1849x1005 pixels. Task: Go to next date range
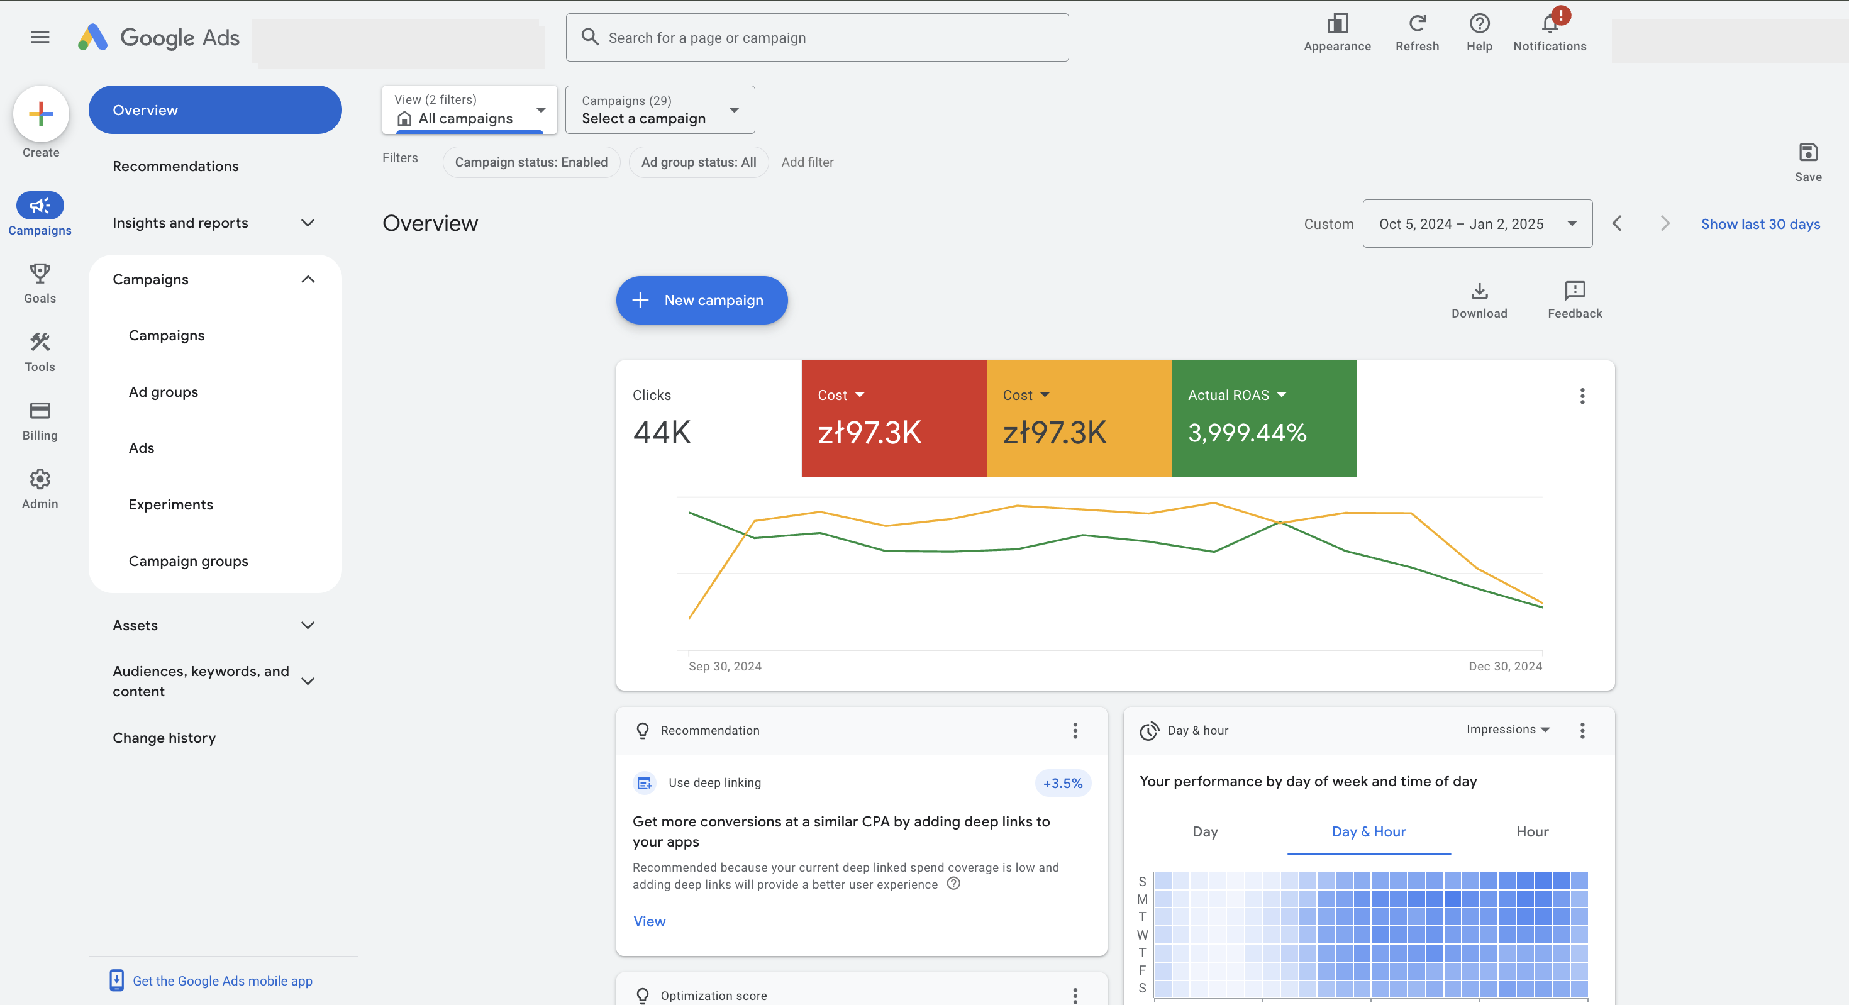(x=1665, y=224)
